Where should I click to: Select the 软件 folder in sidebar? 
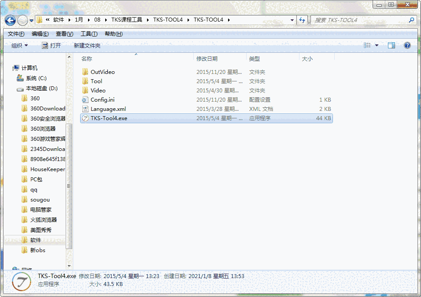(x=35, y=240)
